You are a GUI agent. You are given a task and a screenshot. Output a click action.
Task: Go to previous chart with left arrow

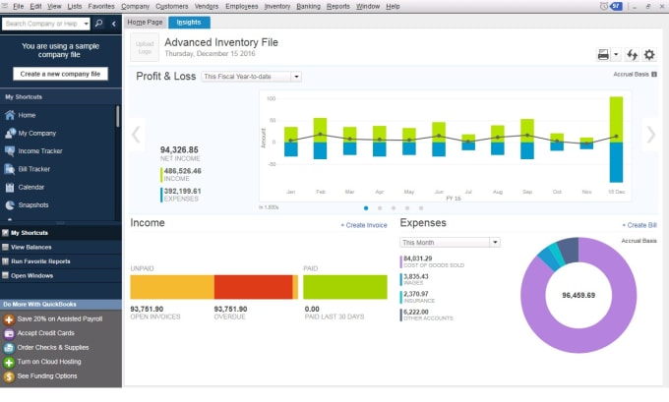[x=136, y=135]
